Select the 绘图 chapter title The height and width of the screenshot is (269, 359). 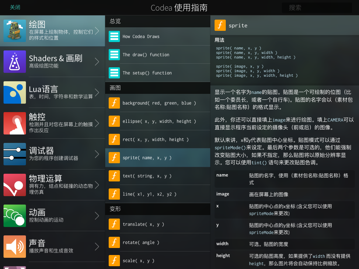pyautogui.click(x=37, y=25)
